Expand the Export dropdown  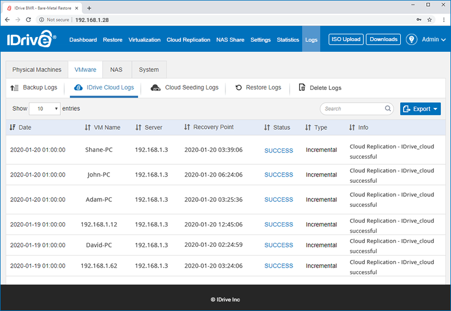click(x=420, y=109)
